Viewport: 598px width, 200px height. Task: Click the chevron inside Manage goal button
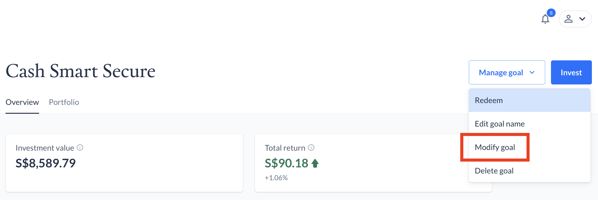click(x=532, y=73)
